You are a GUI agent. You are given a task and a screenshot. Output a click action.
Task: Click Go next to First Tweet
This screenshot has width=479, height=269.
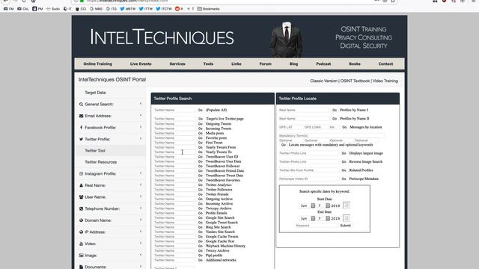[201, 143]
